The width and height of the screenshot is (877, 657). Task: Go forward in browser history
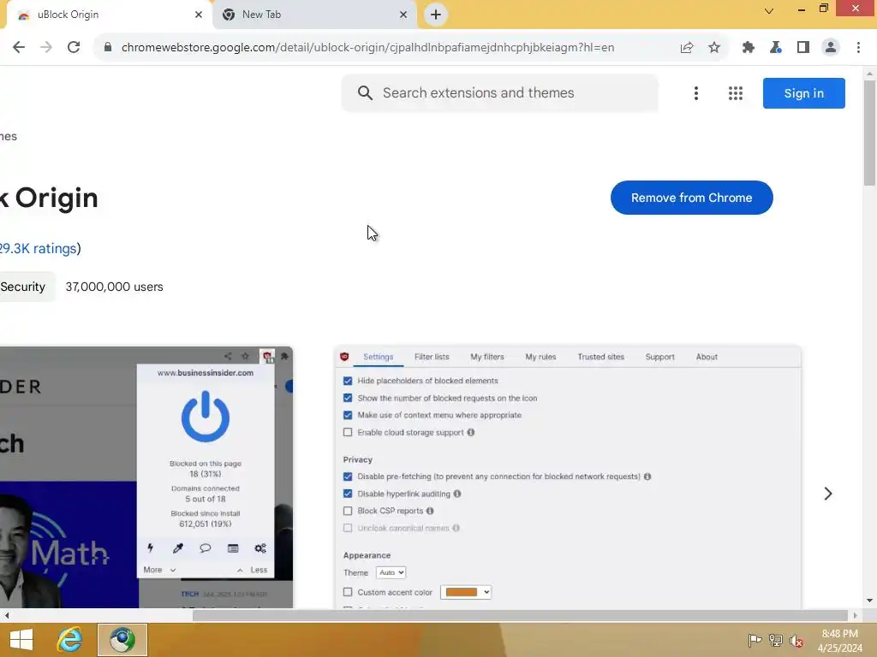click(x=46, y=48)
